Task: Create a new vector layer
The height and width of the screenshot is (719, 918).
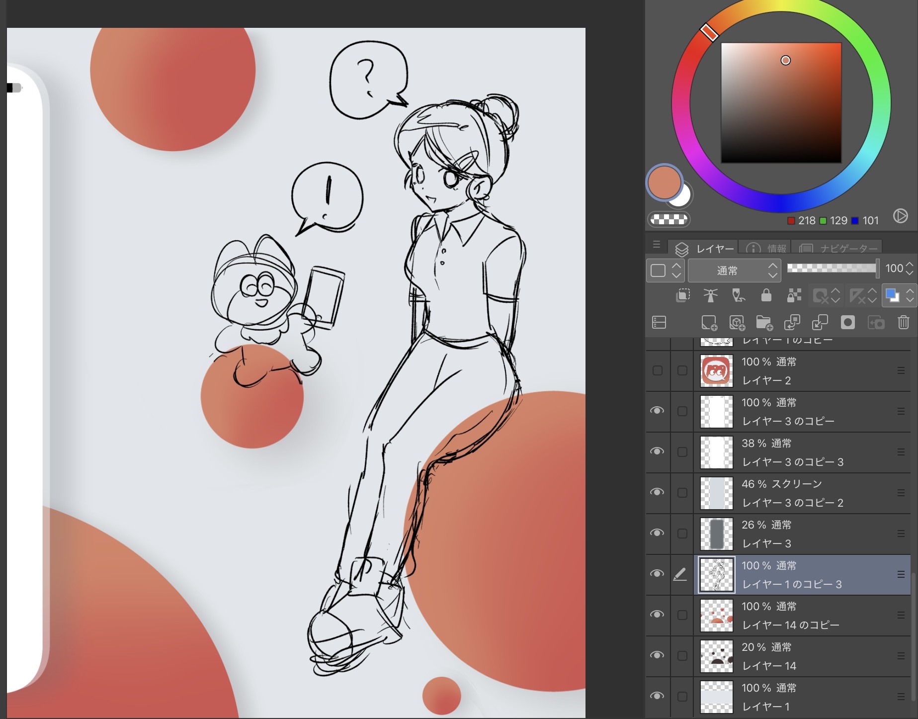Action: coord(737,323)
